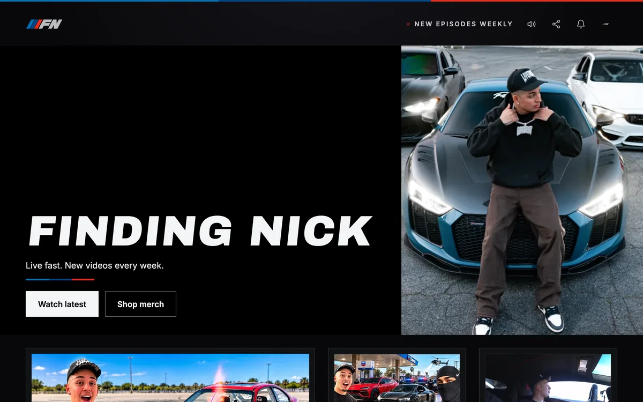This screenshot has width=643, height=402.
Task: Open the car interior video thumbnail
Action: (x=548, y=378)
